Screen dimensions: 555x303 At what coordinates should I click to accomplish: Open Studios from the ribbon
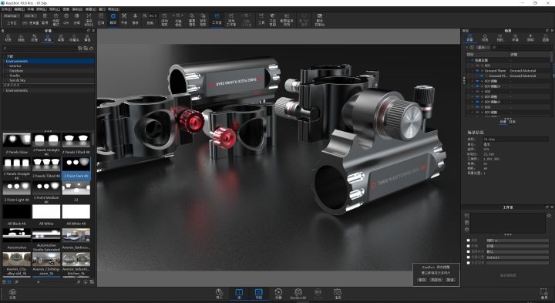click(x=217, y=19)
